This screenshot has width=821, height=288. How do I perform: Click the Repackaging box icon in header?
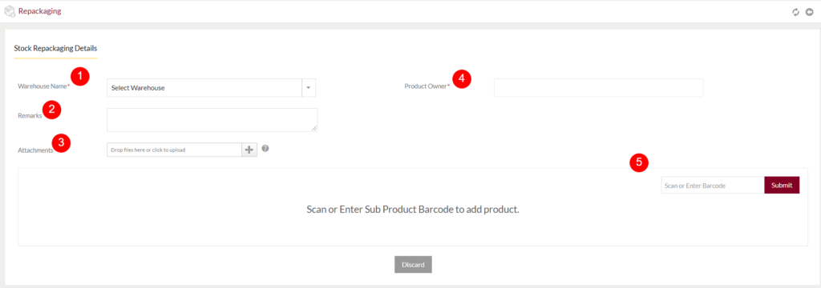[x=10, y=11]
